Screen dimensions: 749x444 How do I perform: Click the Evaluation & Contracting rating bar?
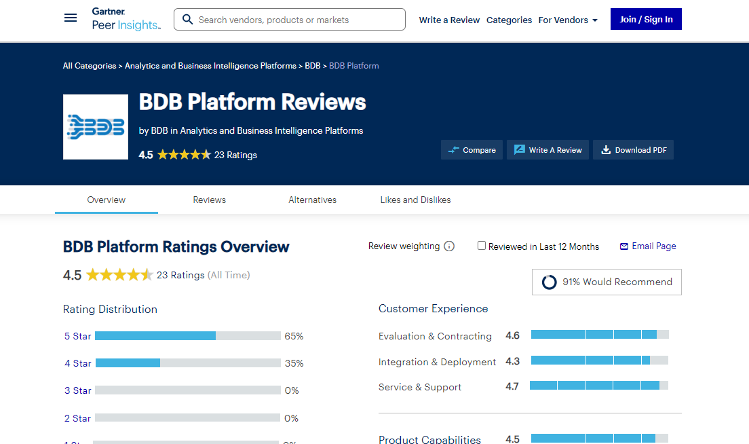pos(600,335)
